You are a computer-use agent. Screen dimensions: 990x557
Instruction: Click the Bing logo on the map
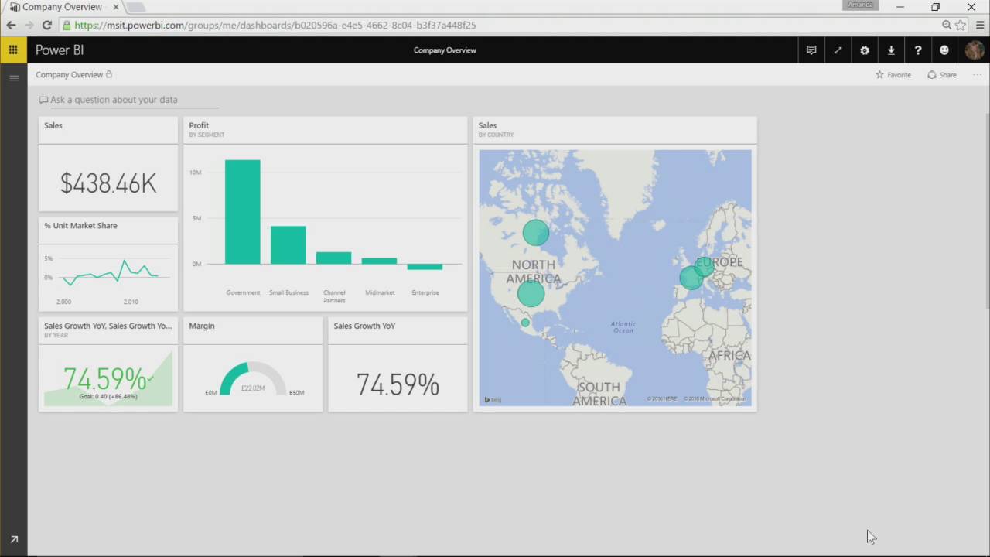pos(493,400)
